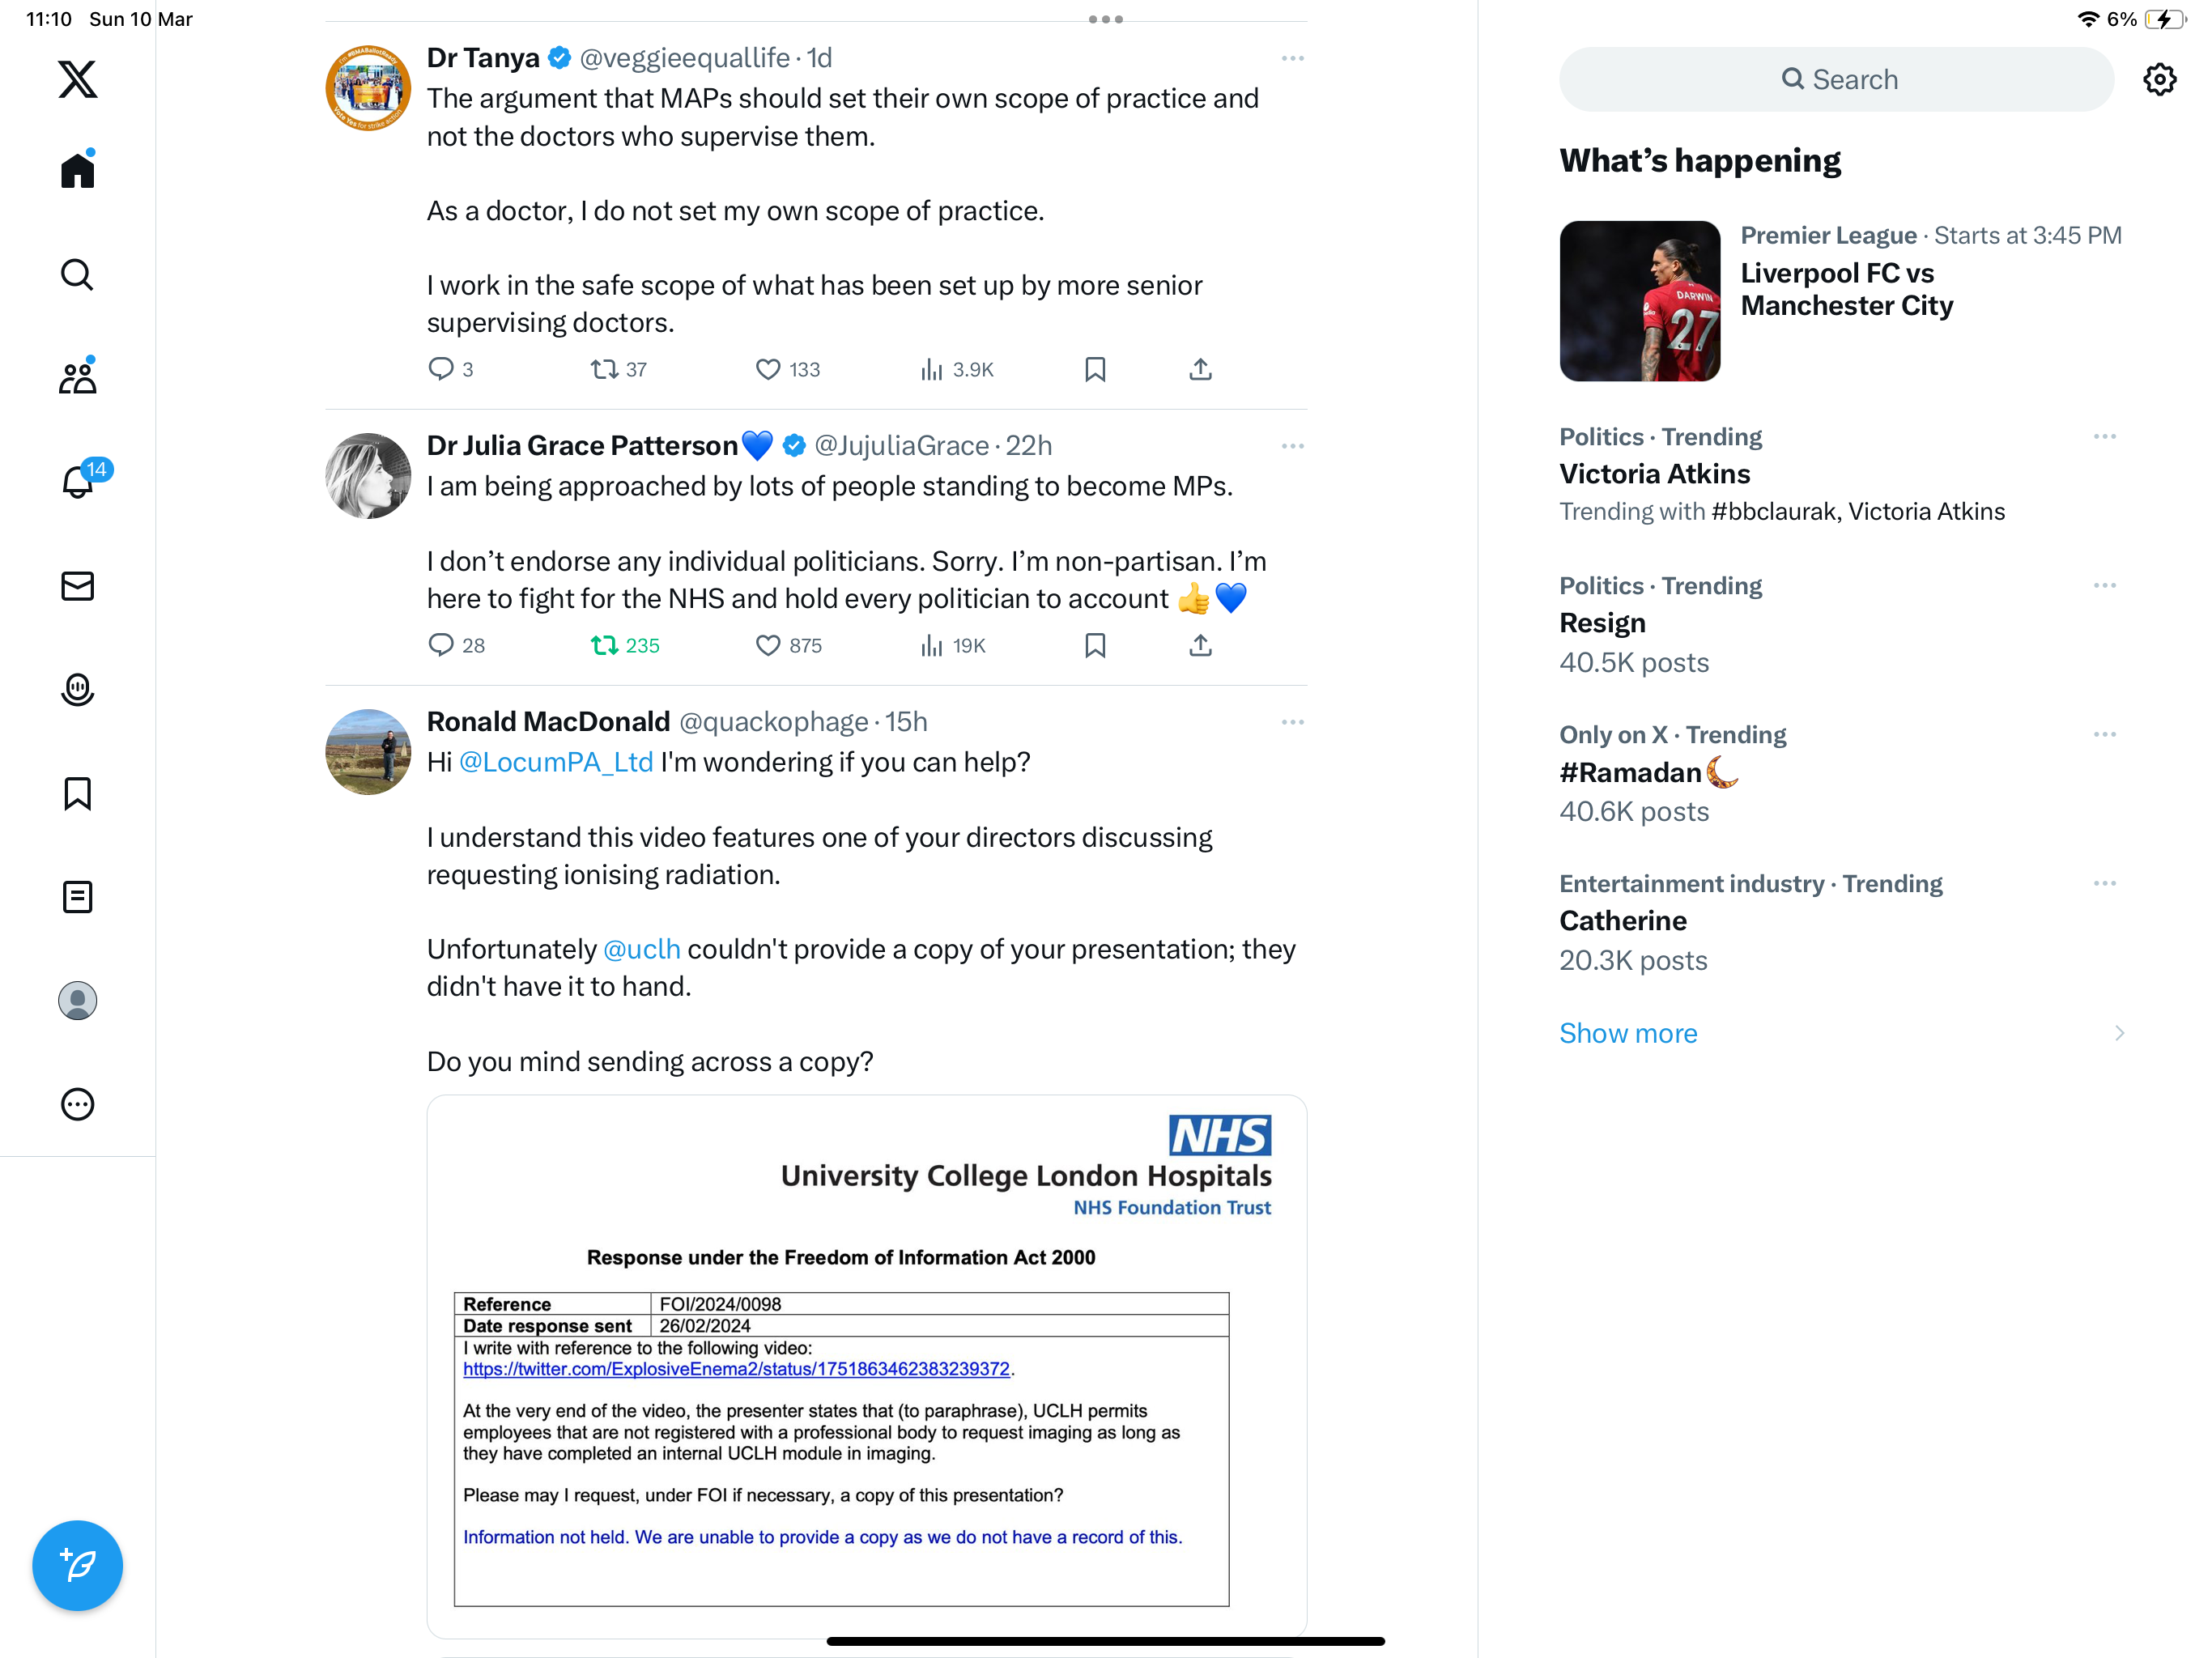Expand Show more trends chevron
The width and height of the screenshot is (2212, 1658).
(2119, 1033)
